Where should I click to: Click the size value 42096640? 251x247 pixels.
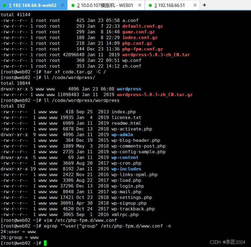74,55
